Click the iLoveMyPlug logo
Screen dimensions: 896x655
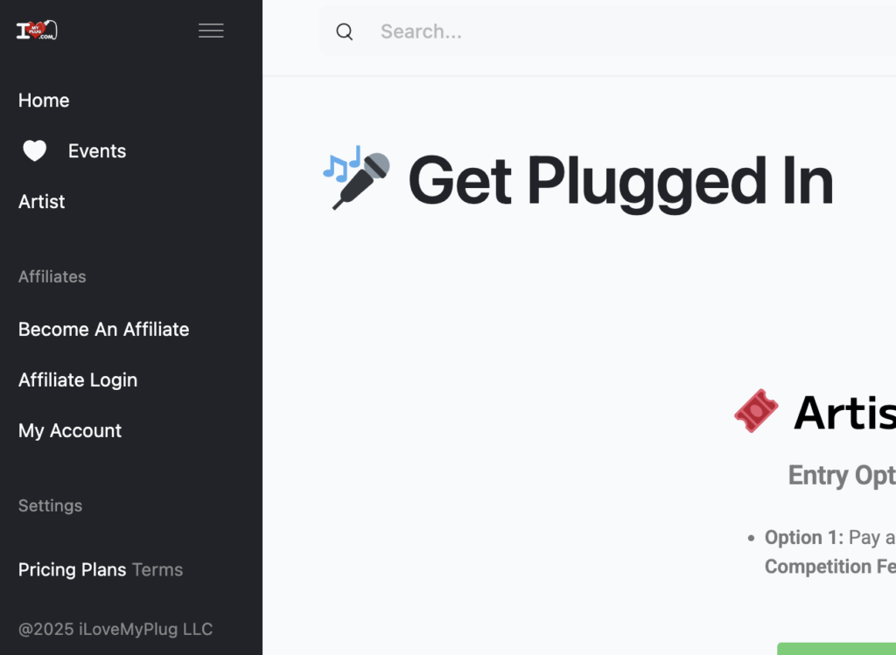[37, 31]
